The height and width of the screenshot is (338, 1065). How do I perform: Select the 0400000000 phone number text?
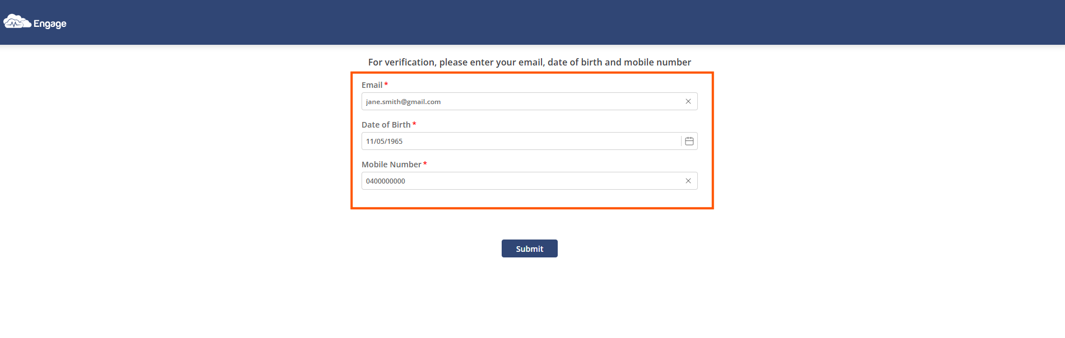click(x=385, y=181)
